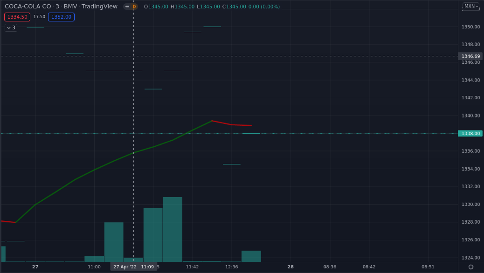This screenshot has height=273, width=484.
Task: Click the BMV exchange label
Action: [x=70, y=7]
